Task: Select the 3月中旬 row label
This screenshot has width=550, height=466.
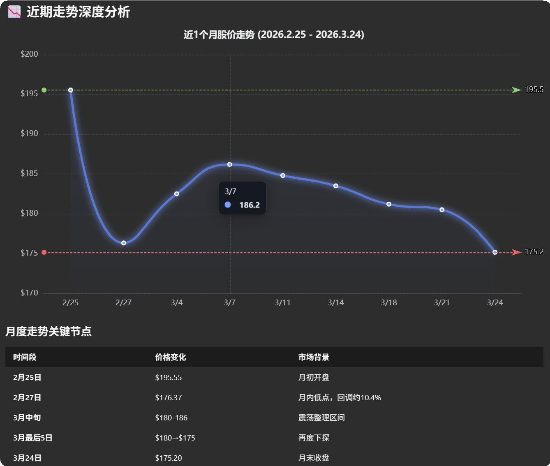Action: tap(27, 418)
